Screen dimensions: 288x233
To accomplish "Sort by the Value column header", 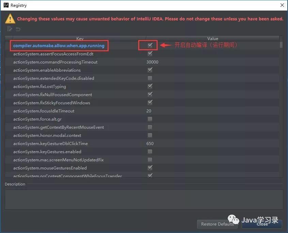I will tap(213, 38).
